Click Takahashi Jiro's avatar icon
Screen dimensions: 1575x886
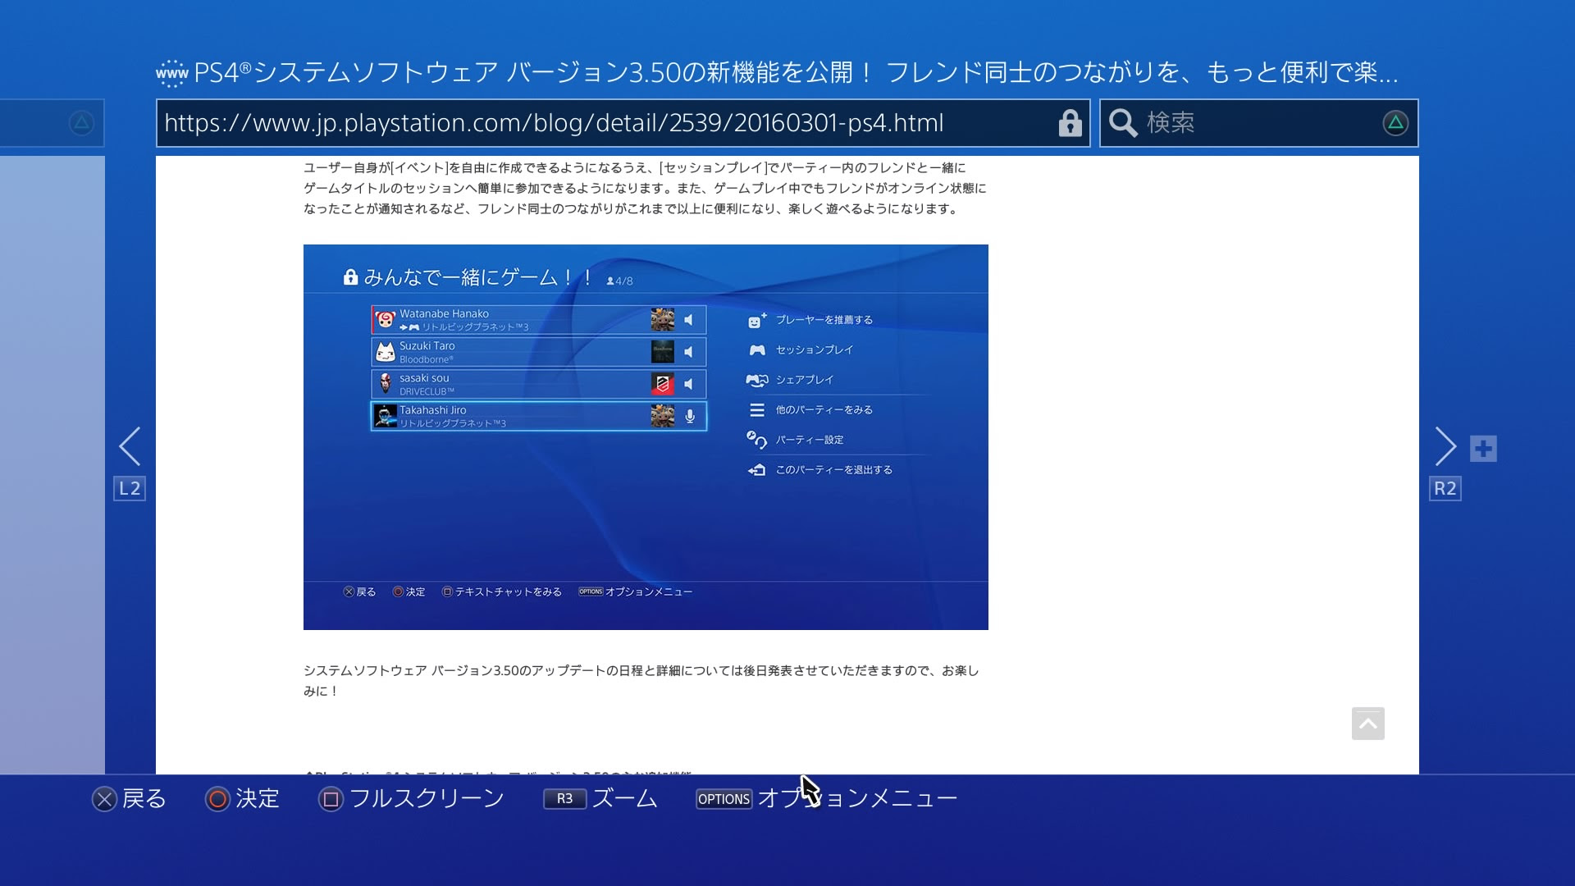tap(386, 416)
